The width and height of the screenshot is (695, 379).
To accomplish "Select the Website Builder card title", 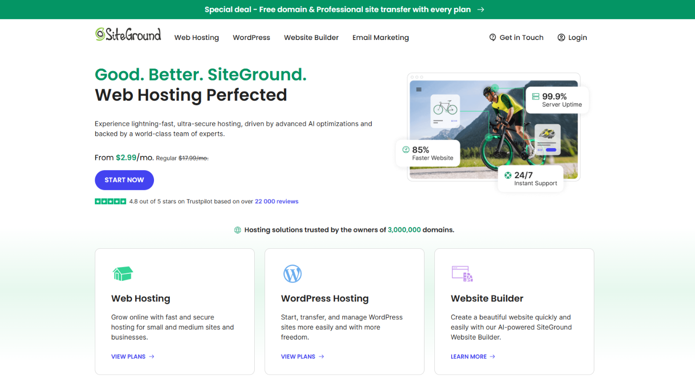I will coord(487,299).
